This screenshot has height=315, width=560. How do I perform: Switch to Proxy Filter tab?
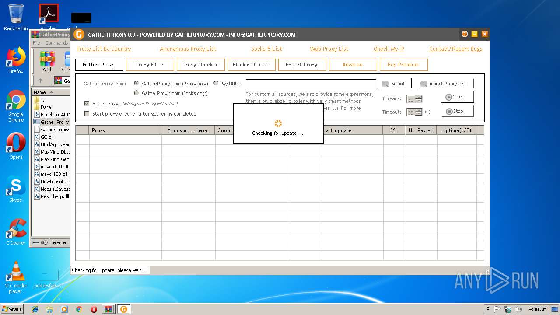click(150, 65)
